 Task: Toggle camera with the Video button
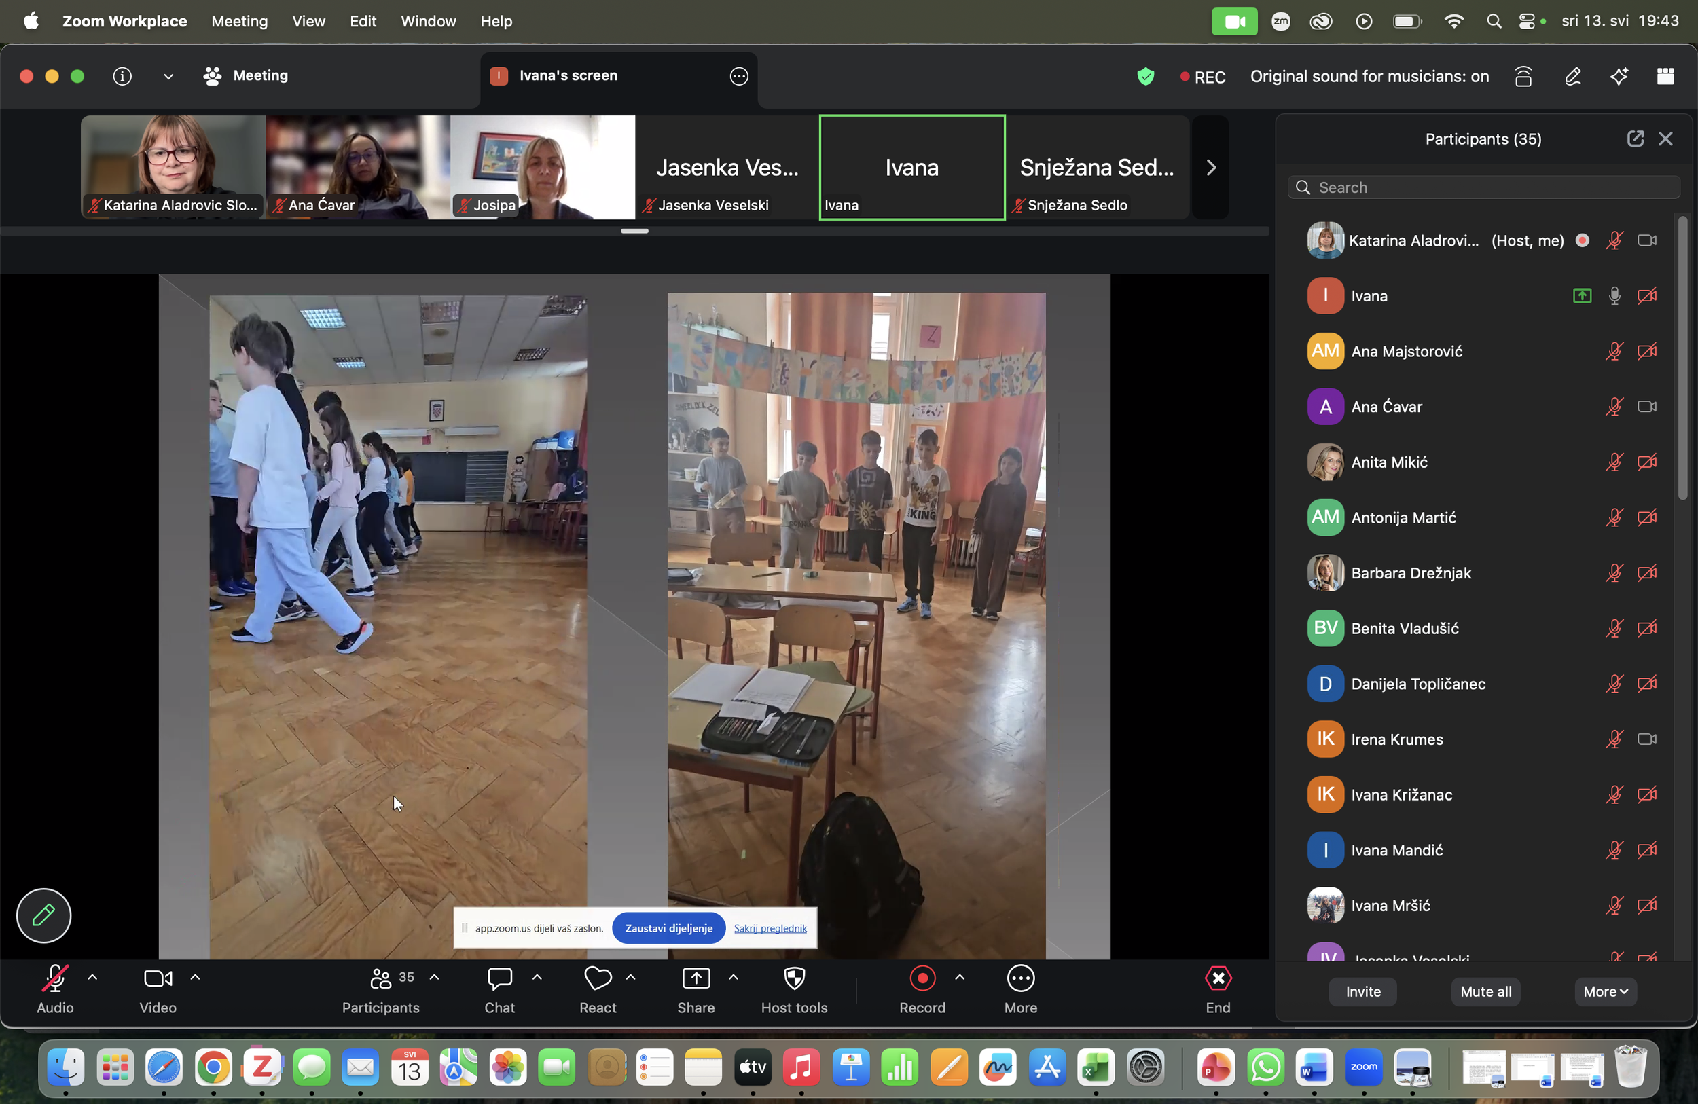(x=158, y=990)
